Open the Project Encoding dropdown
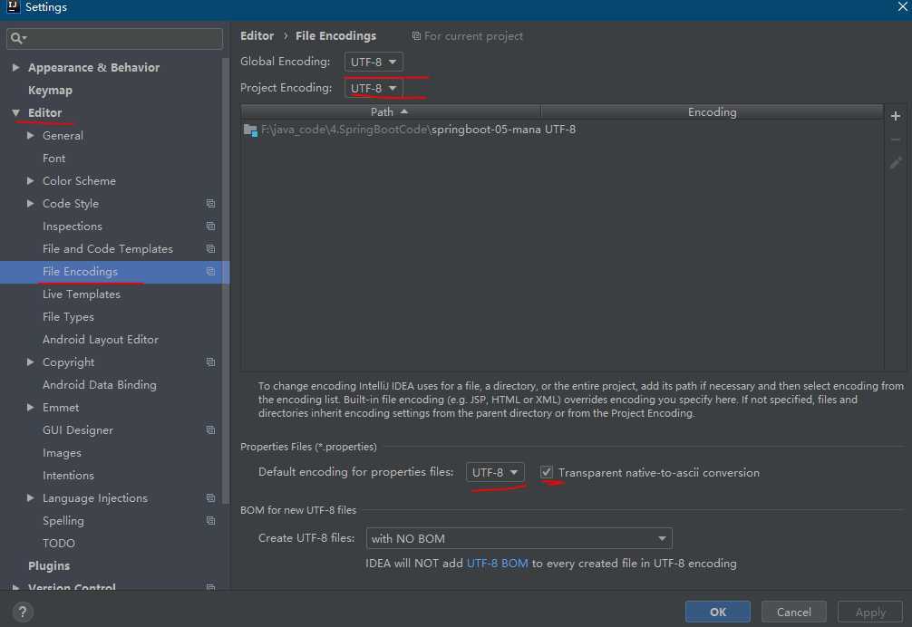Image resolution: width=912 pixels, height=627 pixels. point(374,88)
